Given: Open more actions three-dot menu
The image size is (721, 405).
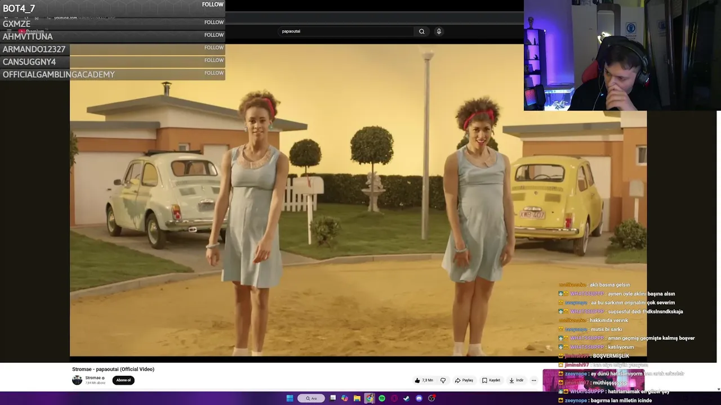Looking at the screenshot, I should point(533,380).
